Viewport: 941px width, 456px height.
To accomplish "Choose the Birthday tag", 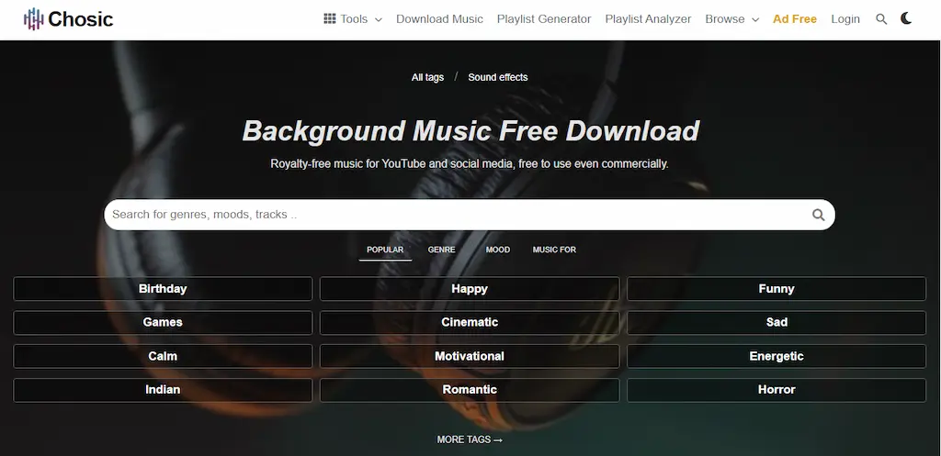I will pos(163,289).
